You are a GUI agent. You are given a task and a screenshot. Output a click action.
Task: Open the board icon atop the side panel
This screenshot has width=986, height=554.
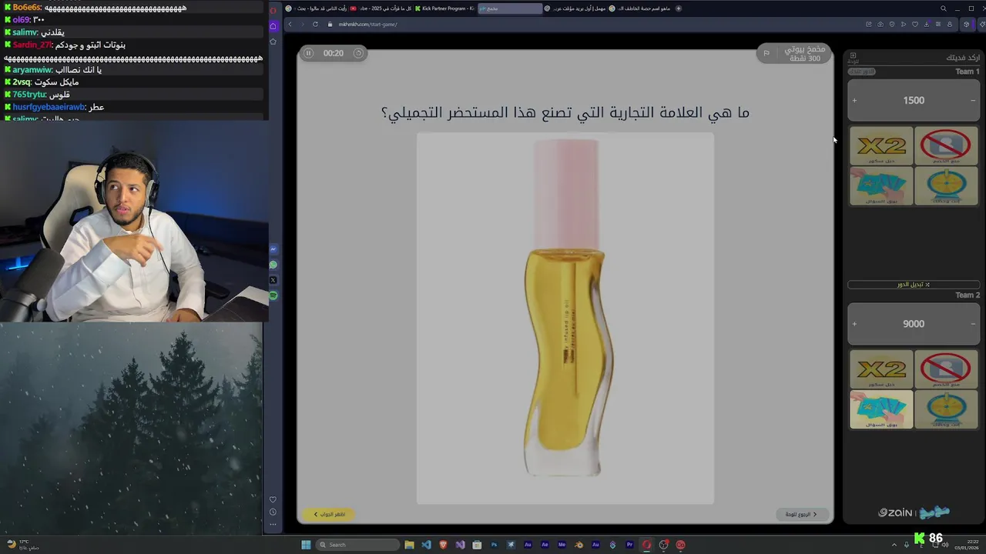pyautogui.click(x=853, y=58)
